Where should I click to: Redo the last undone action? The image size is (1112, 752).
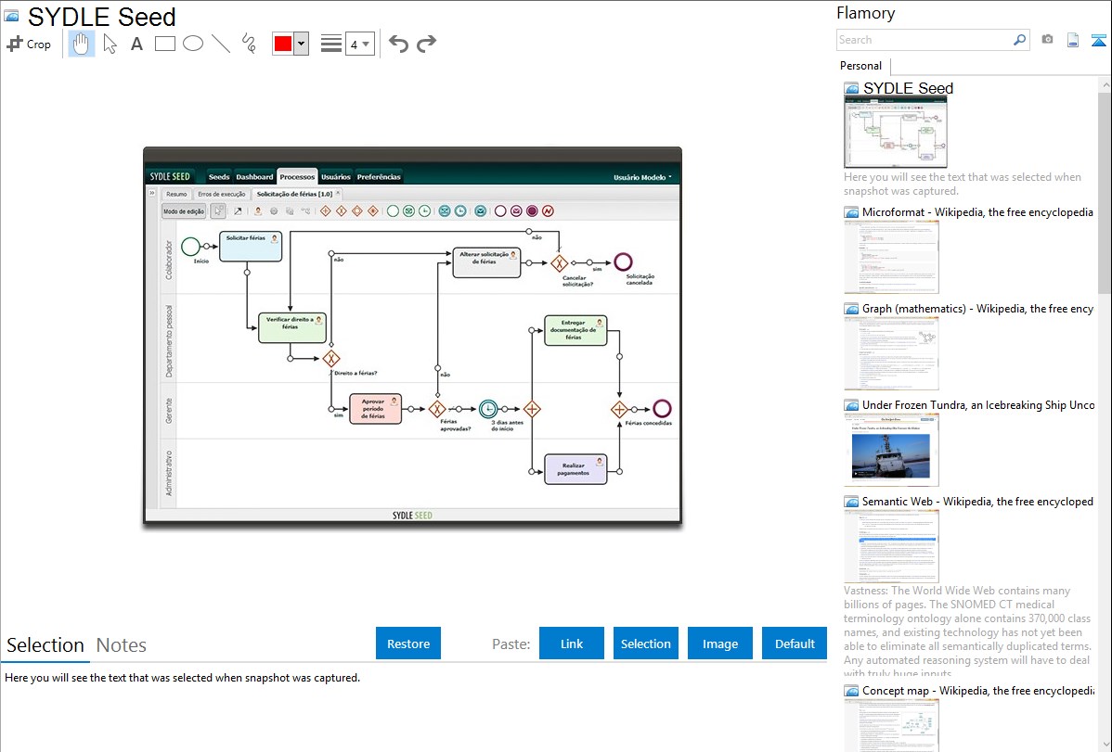[x=426, y=44]
